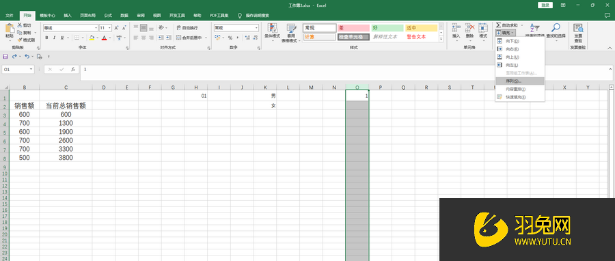The height and width of the screenshot is (261, 615).
Task: Apply italic formatting with the I icon
Action: point(54,38)
